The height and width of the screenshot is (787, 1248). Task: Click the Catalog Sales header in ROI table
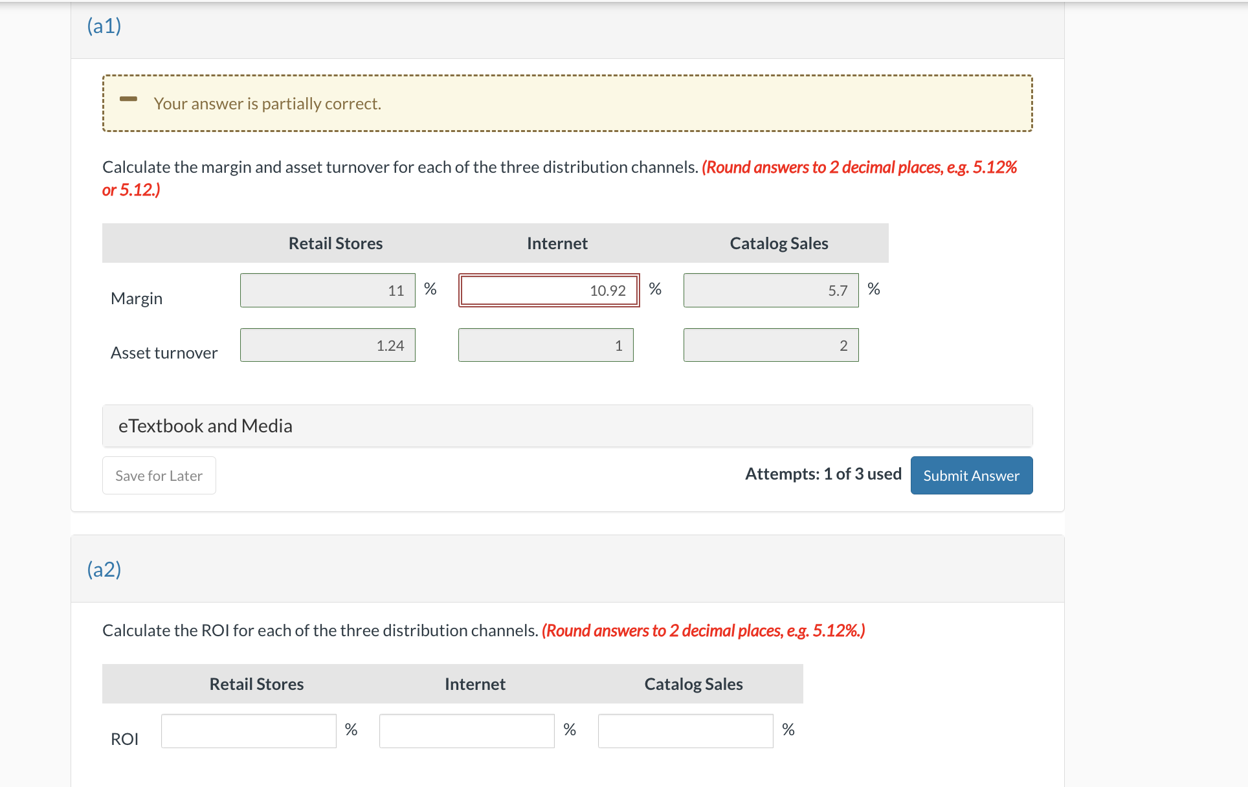(x=693, y=684)
